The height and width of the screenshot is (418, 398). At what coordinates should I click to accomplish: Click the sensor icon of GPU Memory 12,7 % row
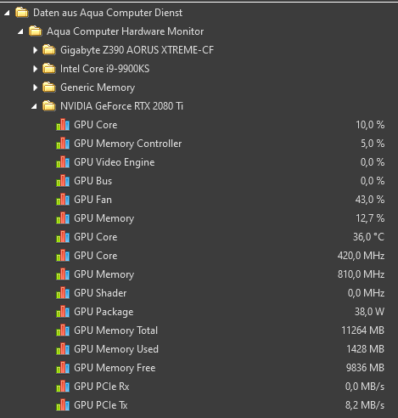(x=63, y=218)
